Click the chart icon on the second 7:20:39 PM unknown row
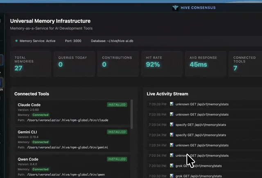Screen dimensions: 262x178 [x=172, y=114]
